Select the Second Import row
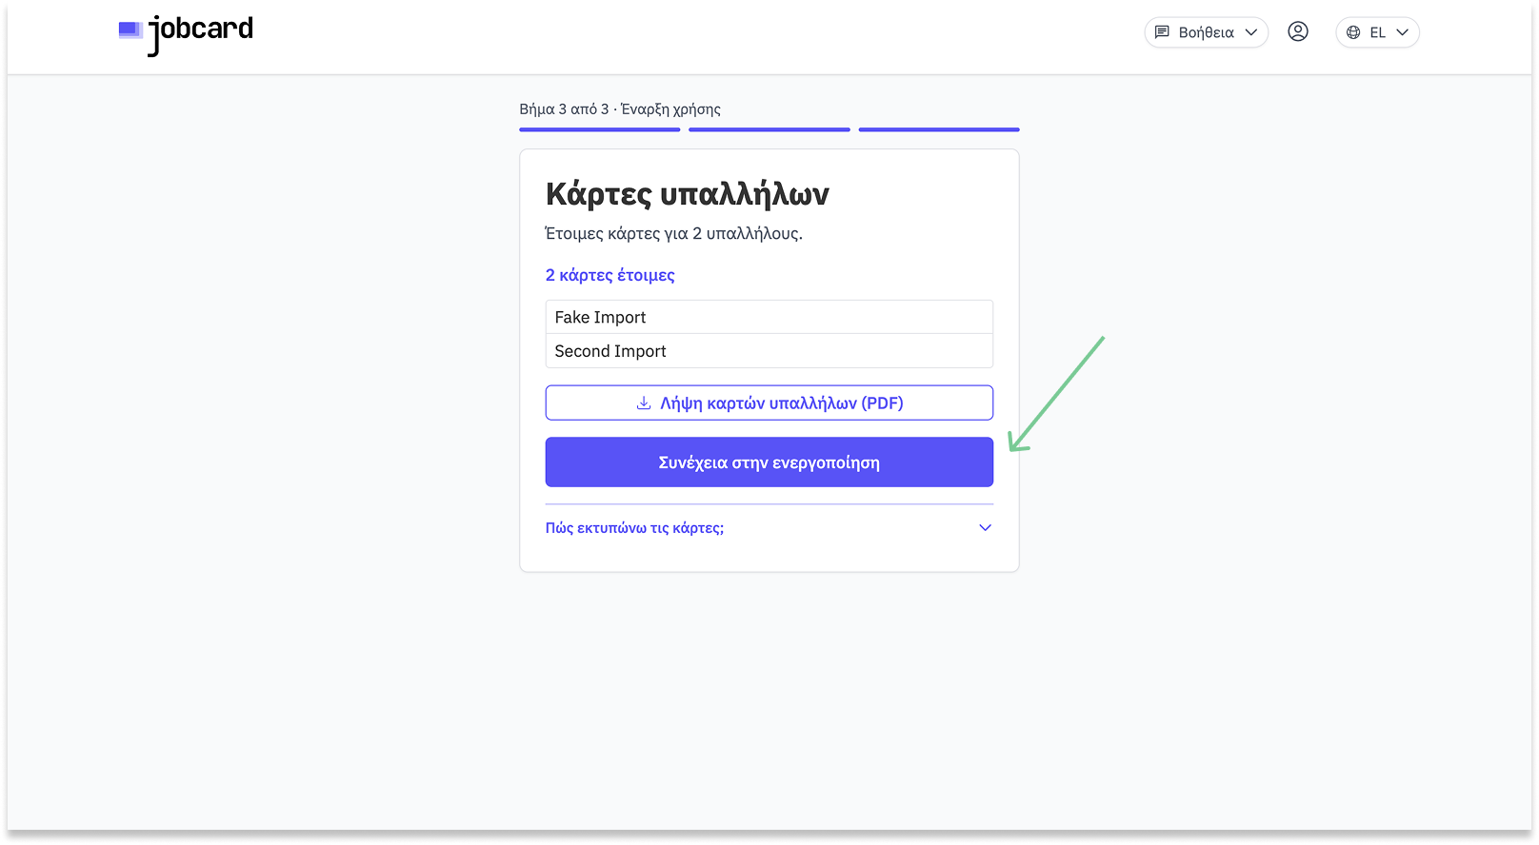This screenshot has width=1539, height=845. (769, 351)
